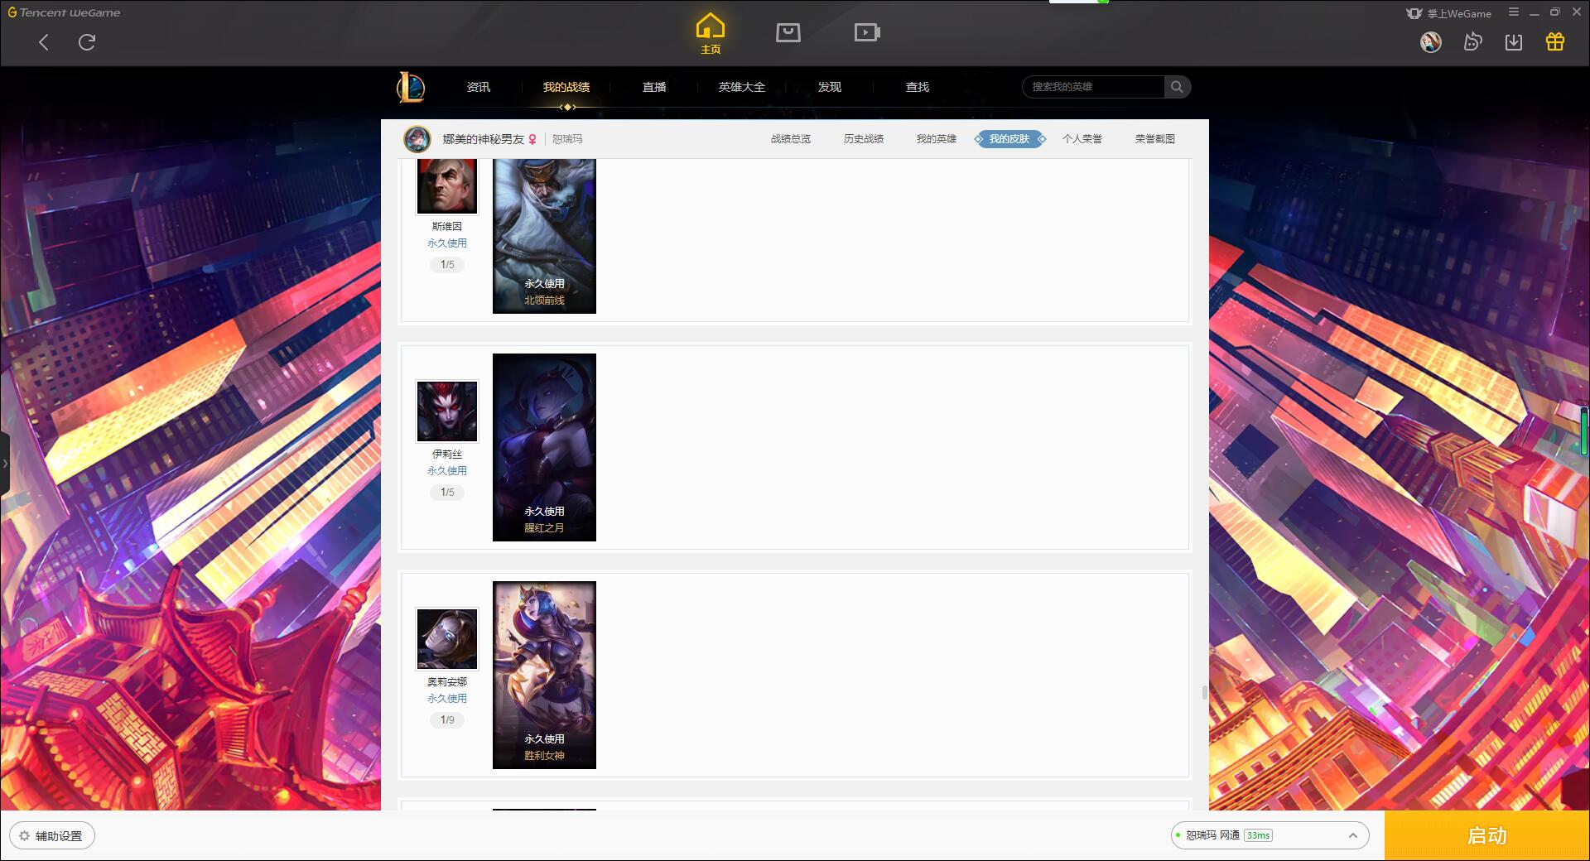This screenshot has width=1590, height=861.
Task: Open the gift box icon
Action: (x=1555, y=41)
